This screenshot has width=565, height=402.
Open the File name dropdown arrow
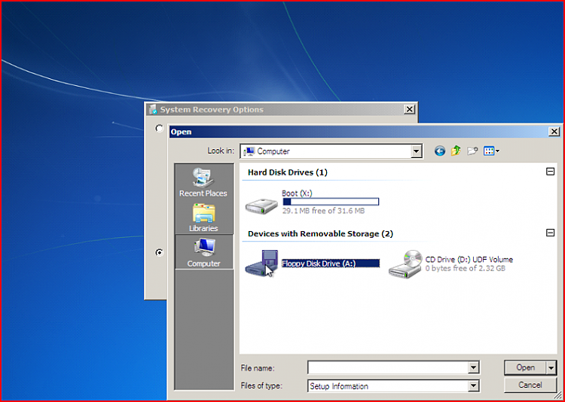pos(473,368)
